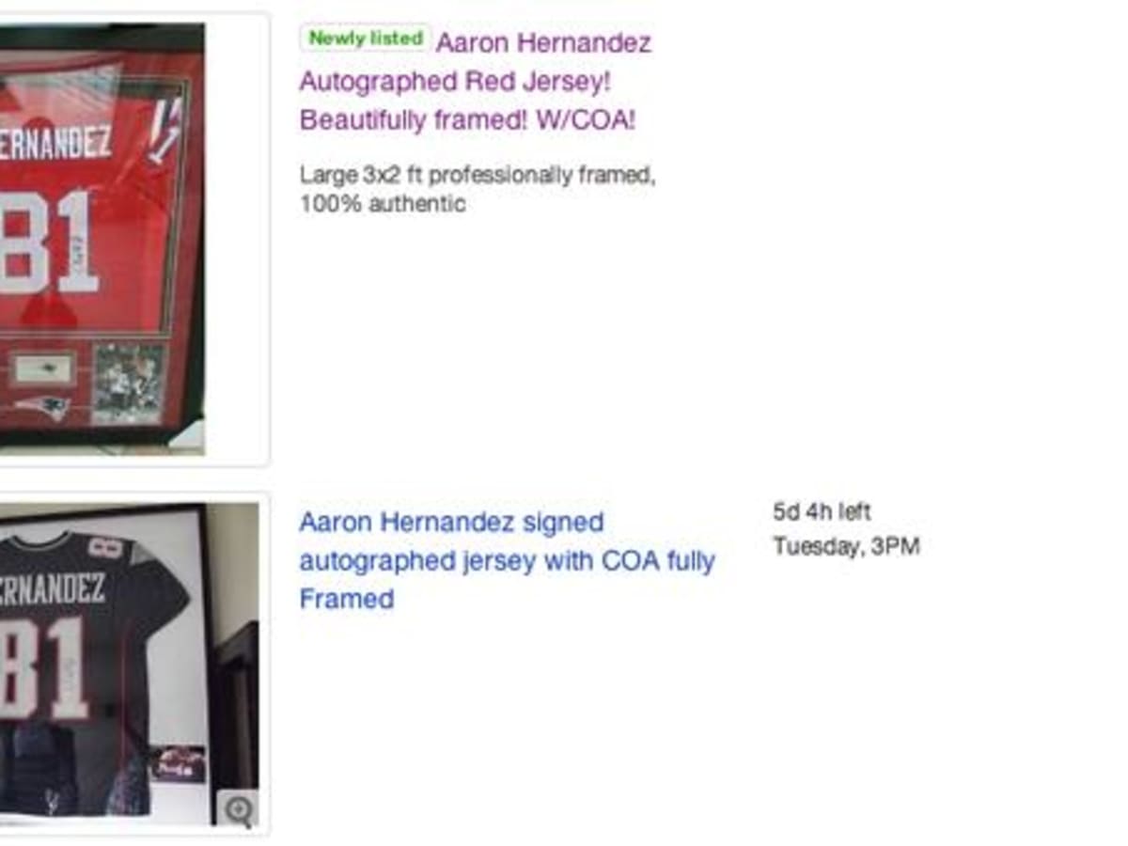This screenshot has width=1128, height=846.
Task: Click the small player photo in red frame
Action: tap(128, 384)
